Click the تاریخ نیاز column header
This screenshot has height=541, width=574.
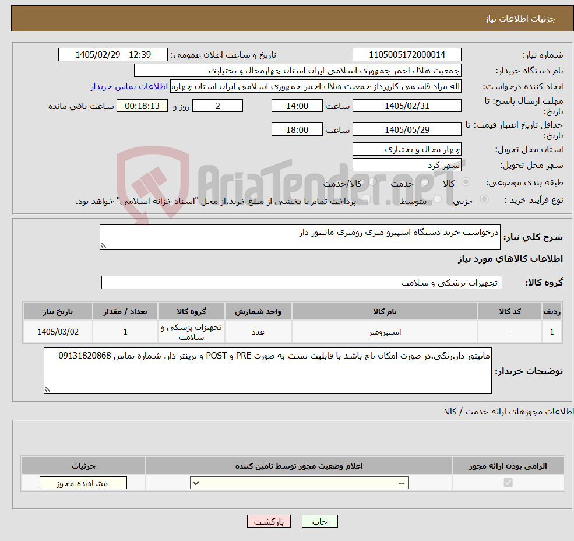pyautogui.click(x=58, y=311)
